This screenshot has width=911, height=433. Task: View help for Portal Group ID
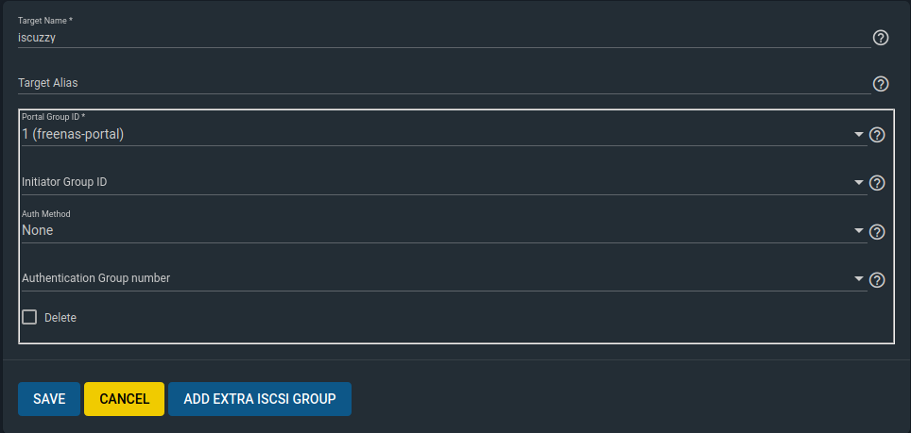(x=877, y=135)
